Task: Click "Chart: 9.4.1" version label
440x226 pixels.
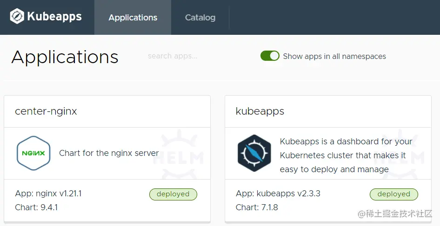Action: [x=36, y=207]
